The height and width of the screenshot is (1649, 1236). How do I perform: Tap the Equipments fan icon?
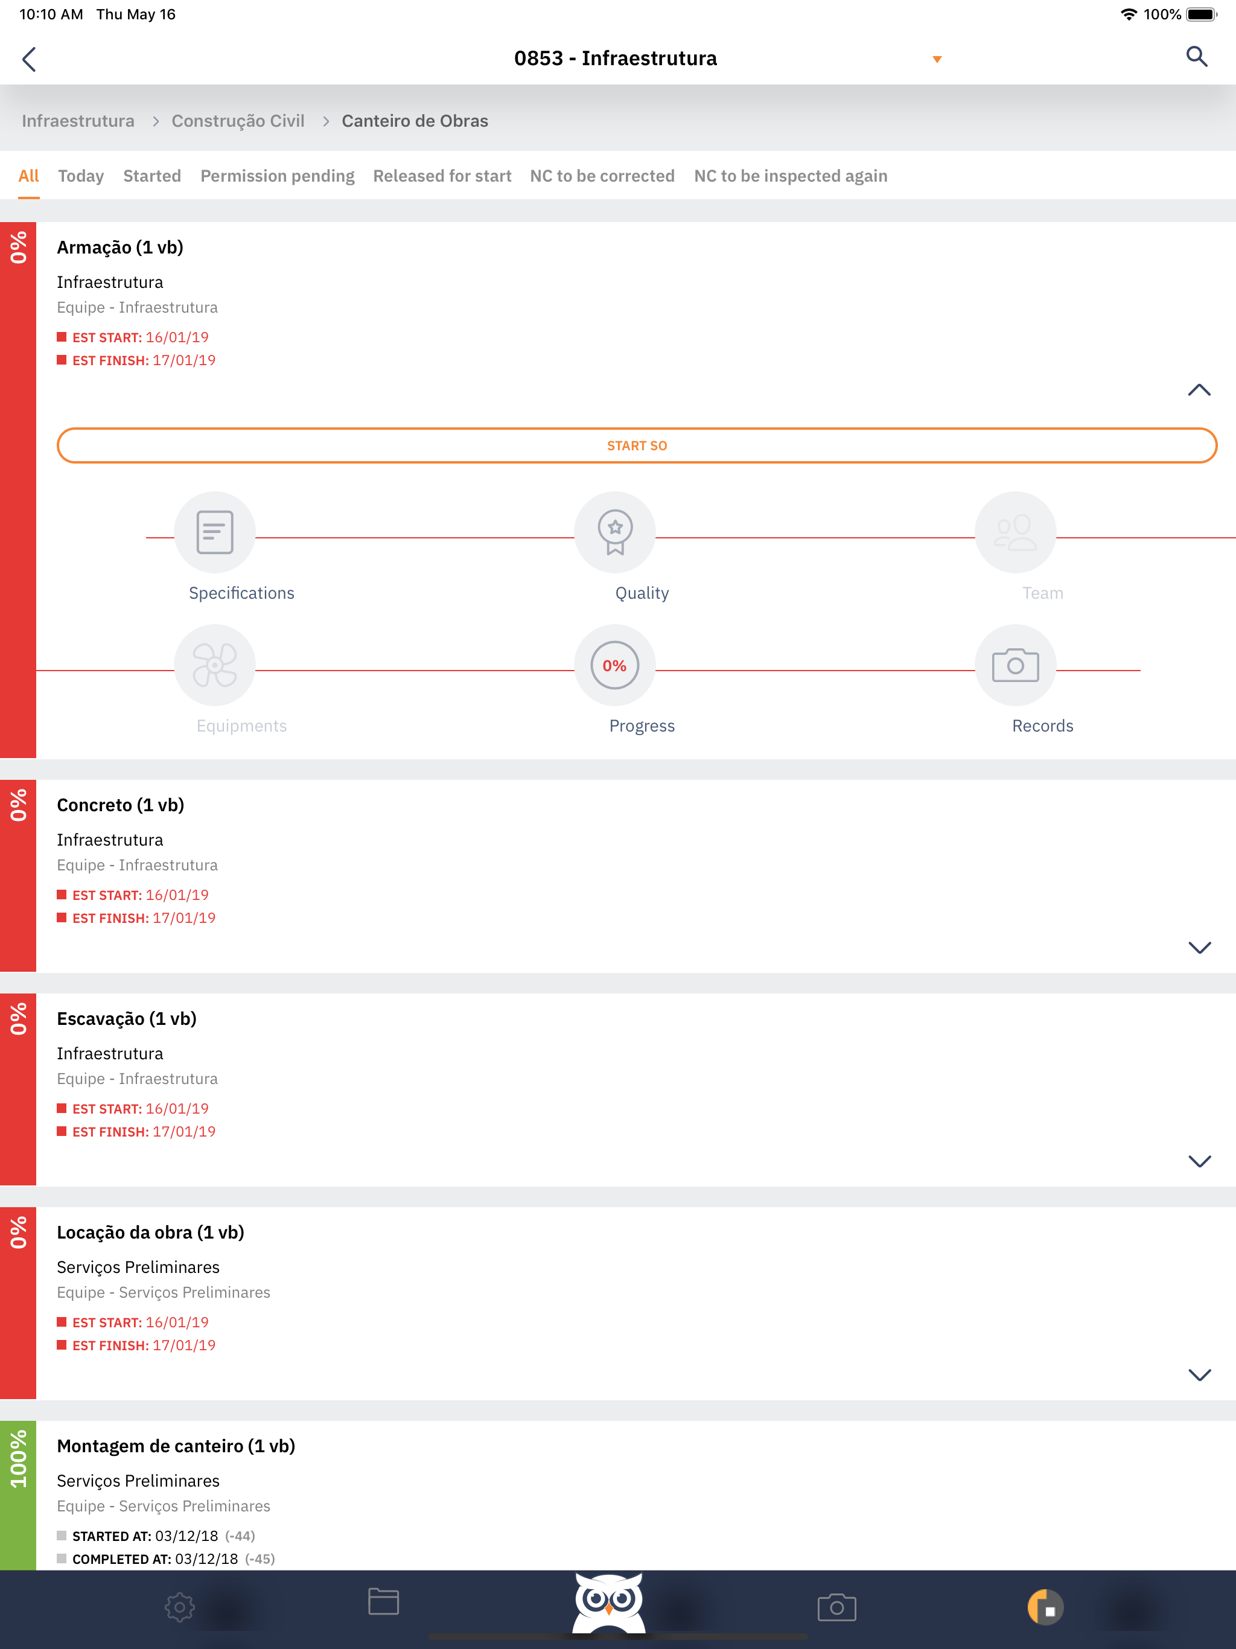215,665
